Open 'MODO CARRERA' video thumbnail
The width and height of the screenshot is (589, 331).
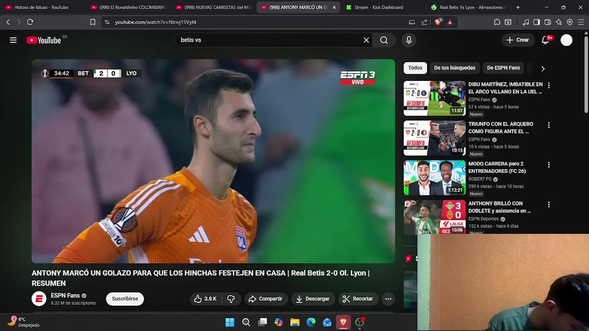[434, 177]
